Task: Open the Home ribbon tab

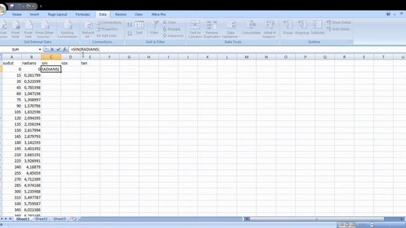Action: tap(17, 15)
